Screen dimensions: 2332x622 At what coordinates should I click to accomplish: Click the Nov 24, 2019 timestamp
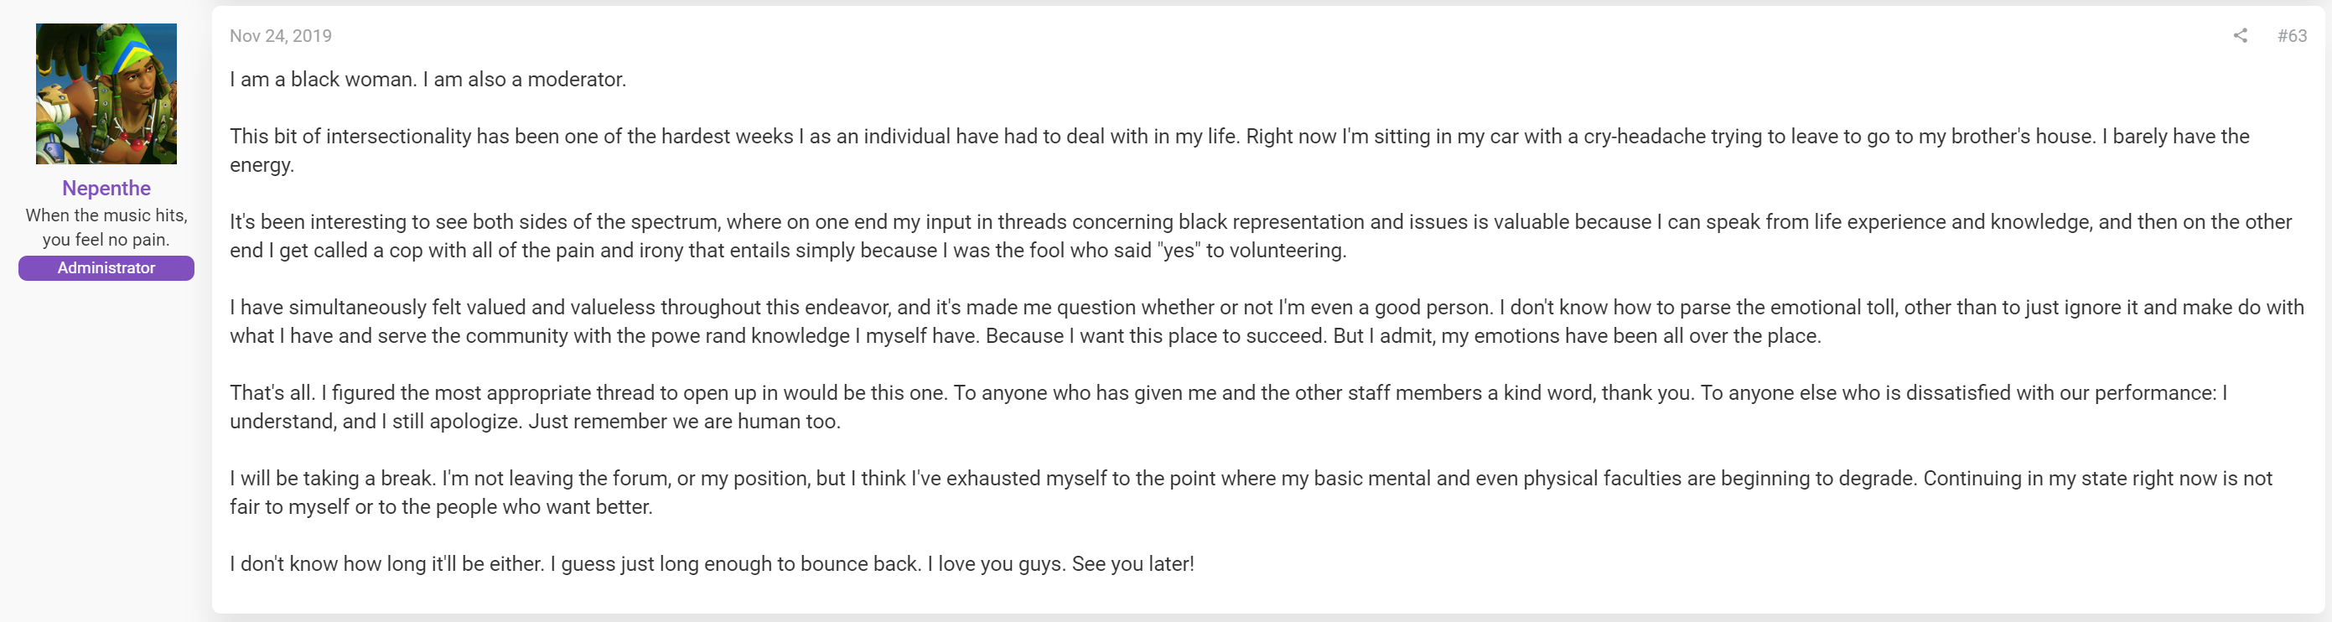(x=281, y=35)
